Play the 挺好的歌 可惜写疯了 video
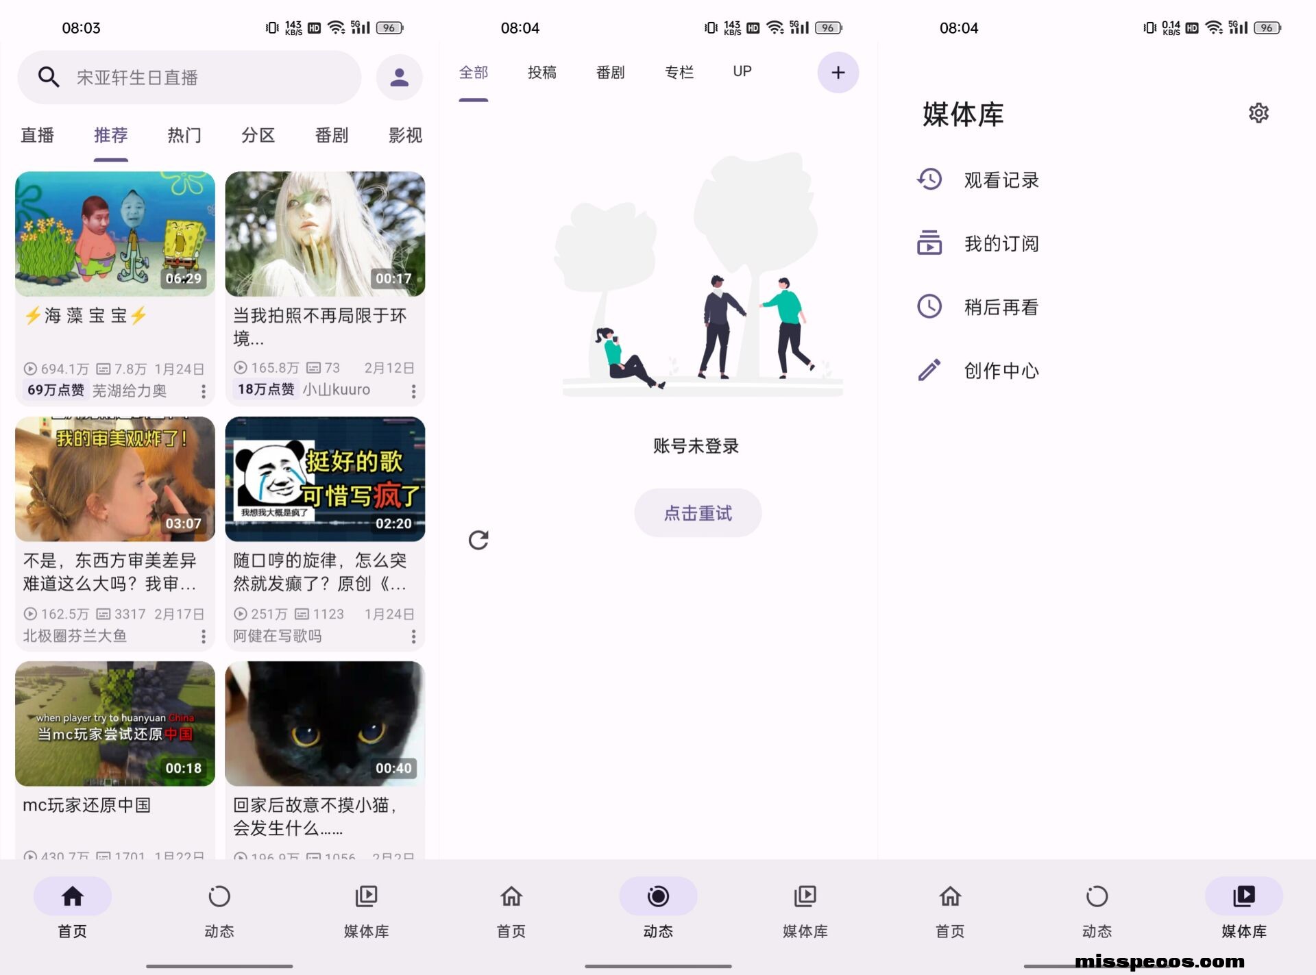This screenshot has width=1316, height=975. click(x=325, y=479)
